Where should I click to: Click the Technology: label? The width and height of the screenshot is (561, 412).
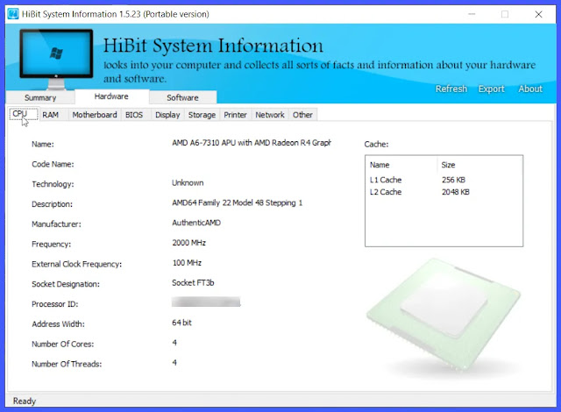pos(53,184)
